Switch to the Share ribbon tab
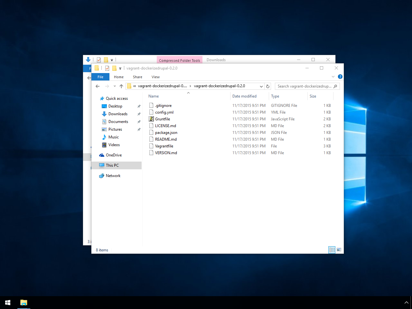This screenshot has width=412, height=309. pyautogui.click(x=137, y=77)
